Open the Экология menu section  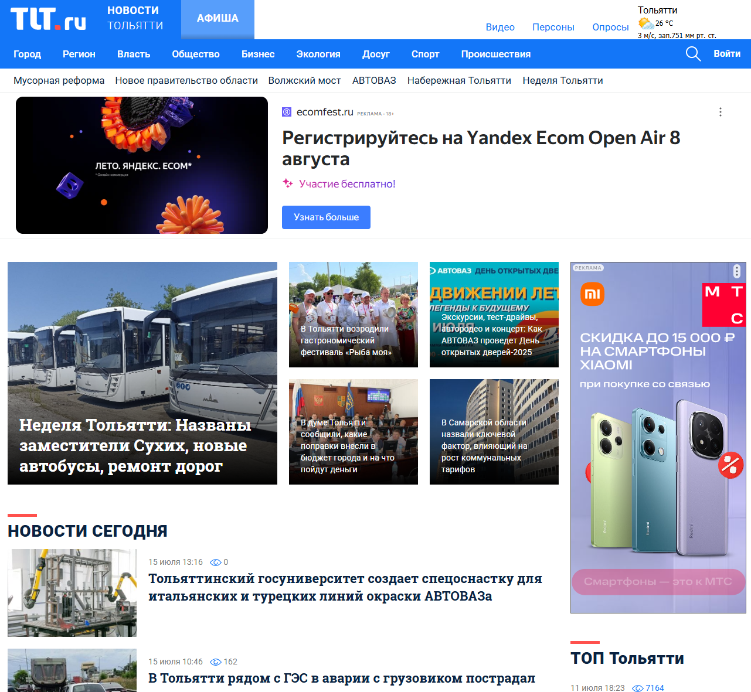[x=318, y=54]
